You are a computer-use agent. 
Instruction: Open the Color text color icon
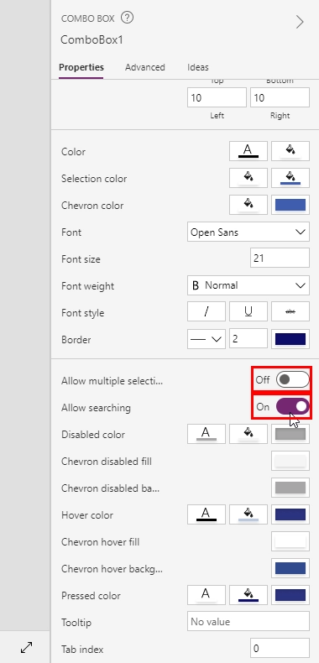pyautogui.click(x=248, y=151)
